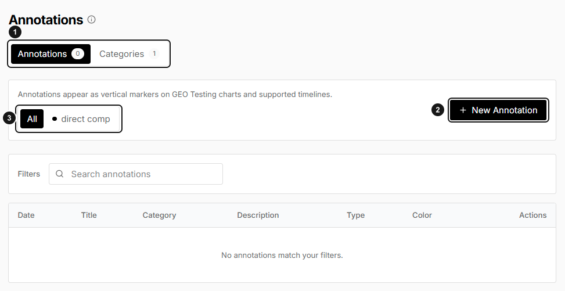Click the Type column header

(x=355, y=215)
